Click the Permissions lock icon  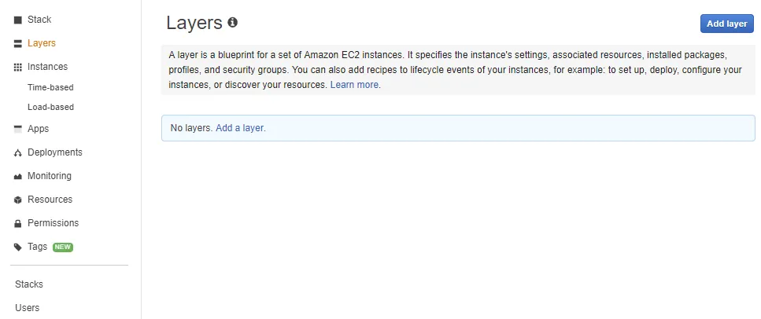click(x=18, y=223)
